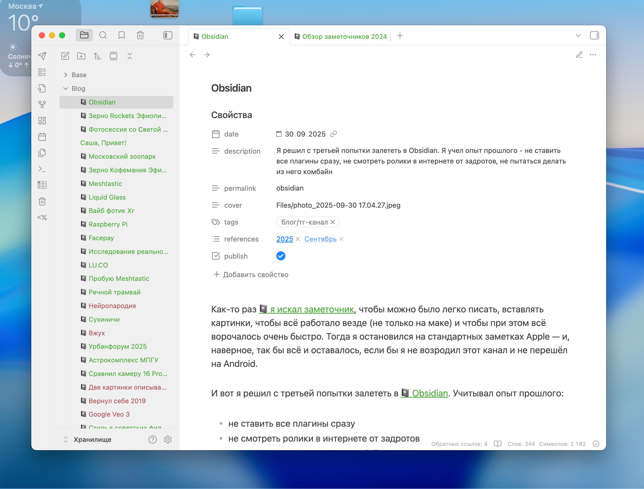Open the tab list dropdown arrow

tap(578, 36)
